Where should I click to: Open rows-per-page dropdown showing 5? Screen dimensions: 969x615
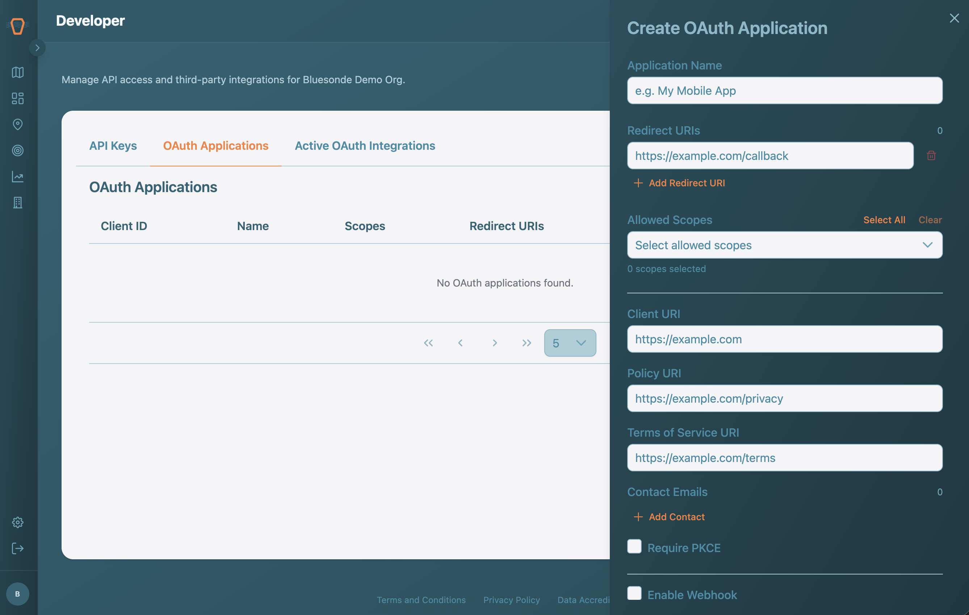coord(570,343)
